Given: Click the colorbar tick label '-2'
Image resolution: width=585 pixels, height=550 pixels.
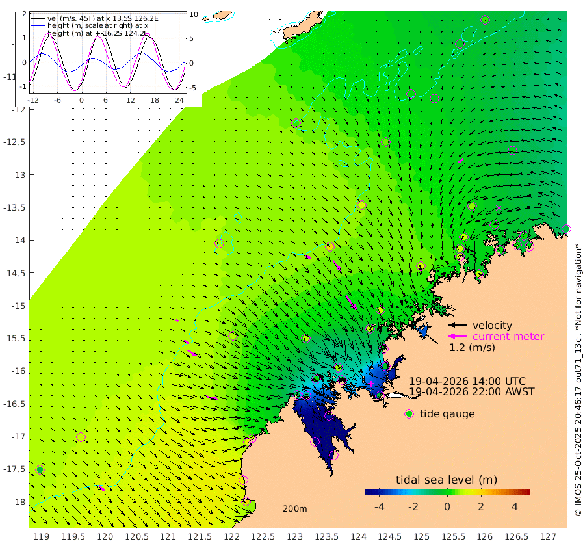Looking at the screenshot, I should [x=413, y=506].
